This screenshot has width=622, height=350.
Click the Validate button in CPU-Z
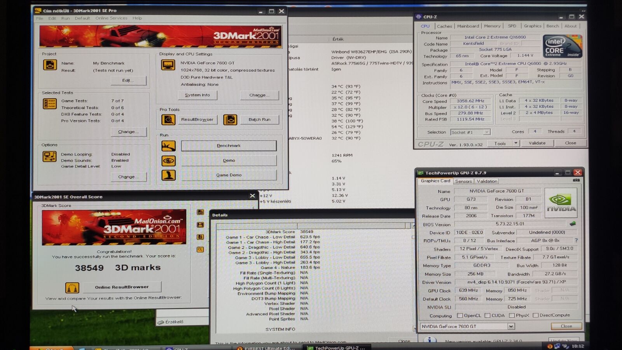click(537, 143)
